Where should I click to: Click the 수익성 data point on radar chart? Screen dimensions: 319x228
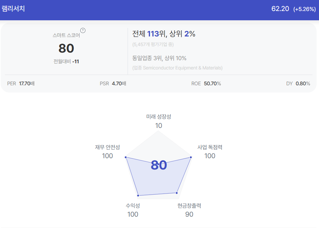coord(138,195)
